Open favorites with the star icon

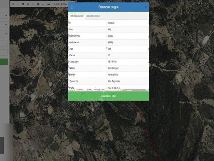[x=38, y=4]
